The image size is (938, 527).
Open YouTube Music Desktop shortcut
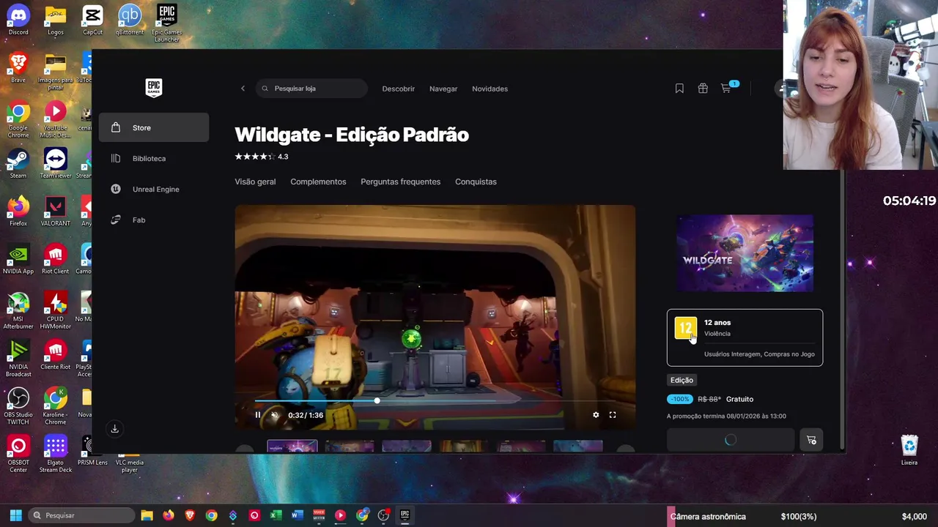(56, 120)
